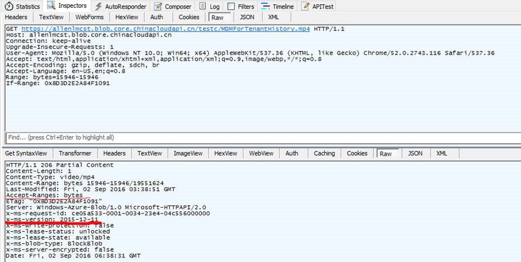Open the blob URL link in the request

tap(166, 29)
